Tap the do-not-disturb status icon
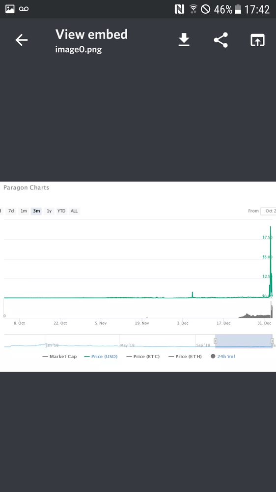 coord(205,9)
